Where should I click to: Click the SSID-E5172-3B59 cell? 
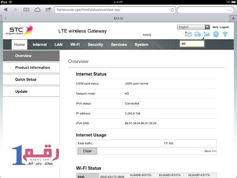click(112, 177)
